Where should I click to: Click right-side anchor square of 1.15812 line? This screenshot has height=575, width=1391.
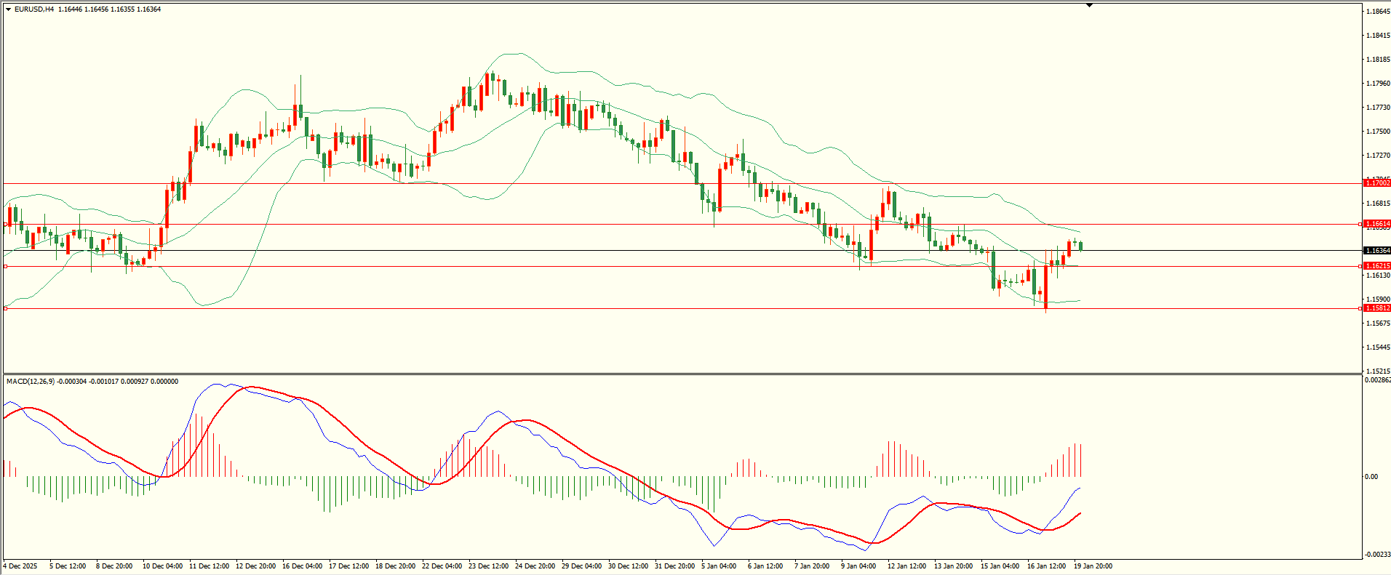(1360, 308)
